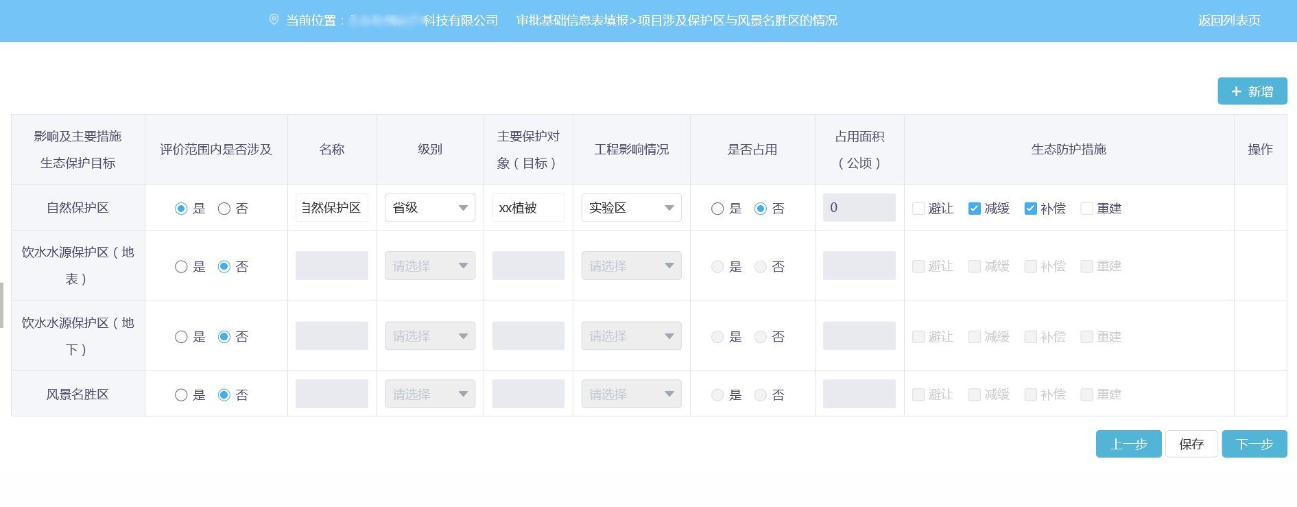Click the 返回列表页 link

[1228, 21]
